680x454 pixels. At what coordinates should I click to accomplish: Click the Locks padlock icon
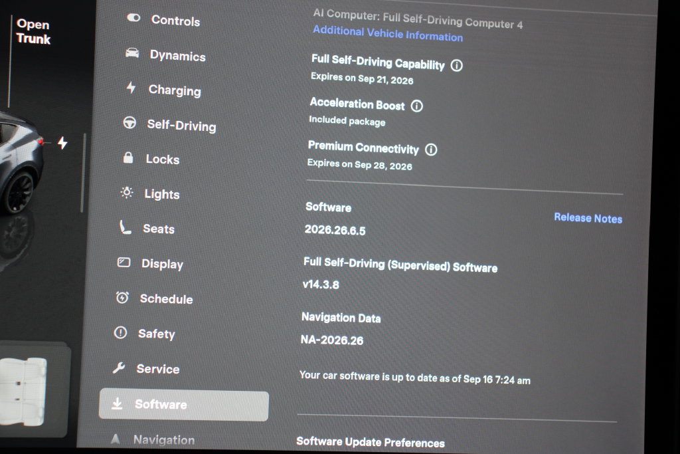coord(128,157)
